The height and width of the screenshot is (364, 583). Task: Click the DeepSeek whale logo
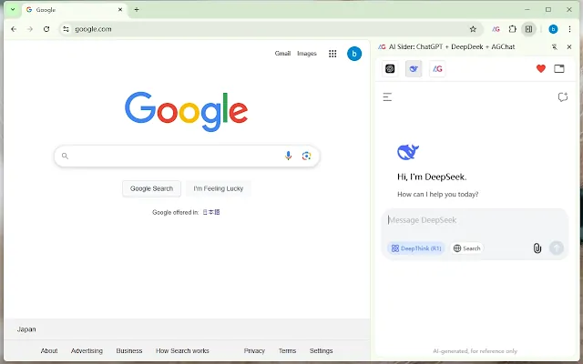coord(408,152)
